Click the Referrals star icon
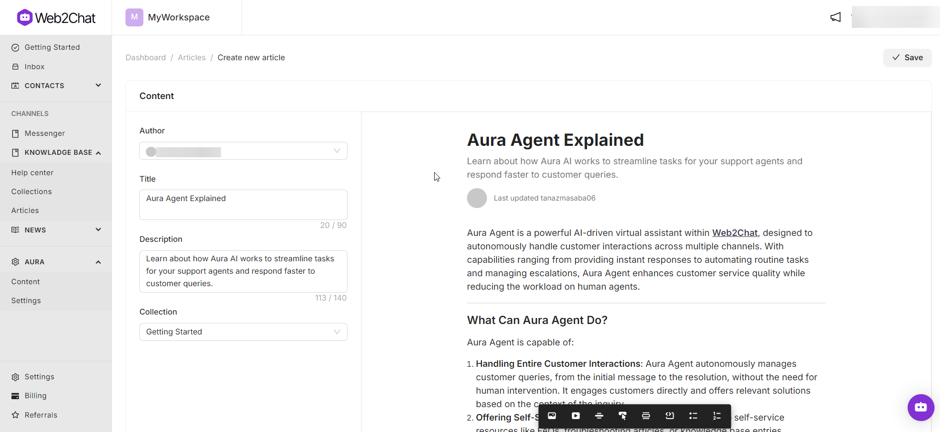Screen dimensions: 940x432 [15, 415]
